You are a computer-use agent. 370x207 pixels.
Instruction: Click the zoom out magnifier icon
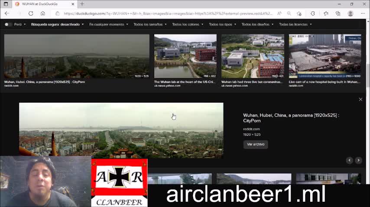coord(289,13)
